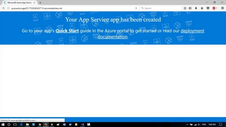This screenshot has height=127, width=226.
Task: Minimize the Firefox window
Action: pyautogui.click(x=207, y=2)
